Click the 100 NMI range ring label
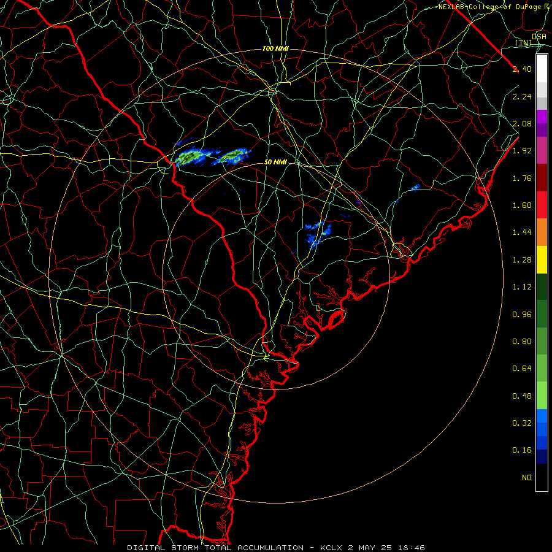The width and height of the screenshot is (552, 552). pyautogui.click(x=275, y=48)
